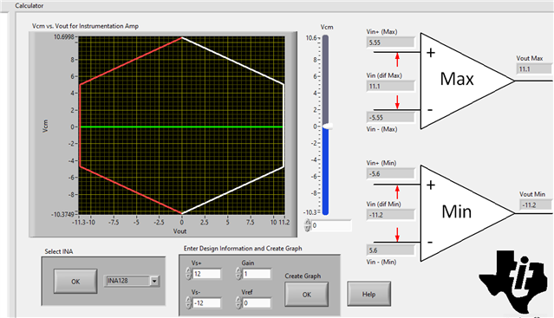Click the Vcm numeric value field below slider
Viewport: 554px width, 318px height.
(x=332, y=225)
